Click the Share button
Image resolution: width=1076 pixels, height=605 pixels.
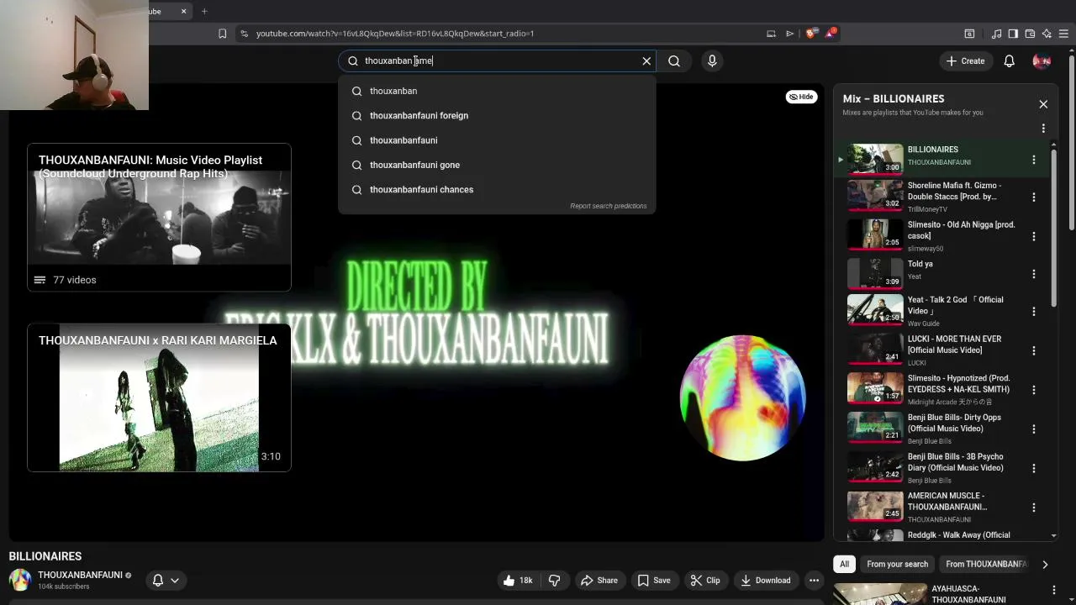tap(599, 580)
